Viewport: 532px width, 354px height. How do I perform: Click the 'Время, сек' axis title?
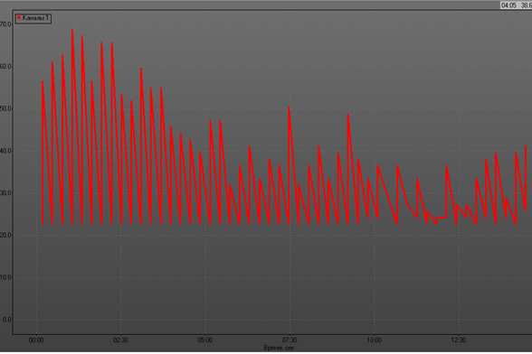pos(280,348)
